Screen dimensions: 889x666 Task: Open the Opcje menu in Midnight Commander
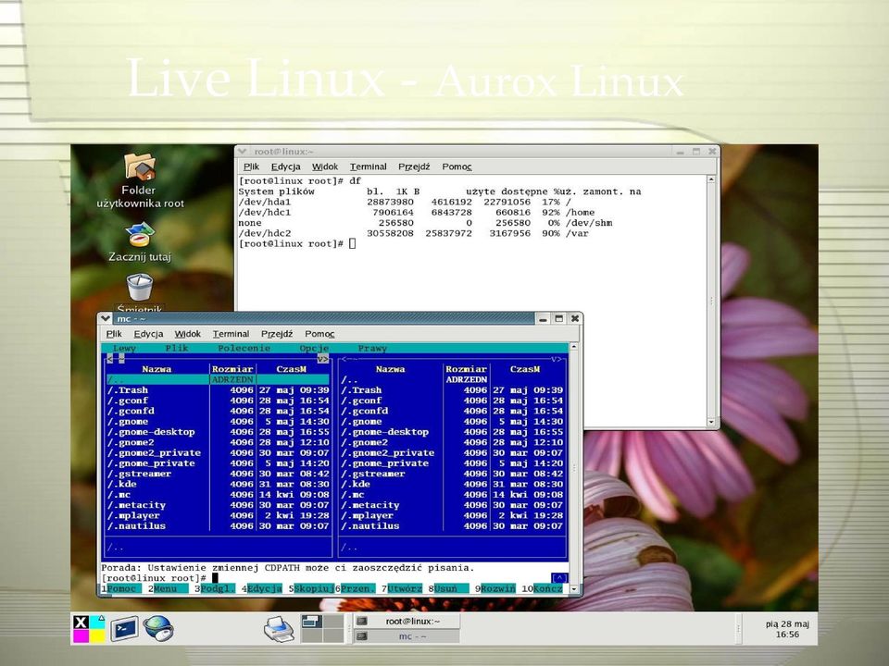(x=314, y=349)
